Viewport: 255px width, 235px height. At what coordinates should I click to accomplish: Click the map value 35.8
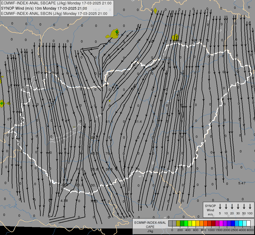[95, 169]
